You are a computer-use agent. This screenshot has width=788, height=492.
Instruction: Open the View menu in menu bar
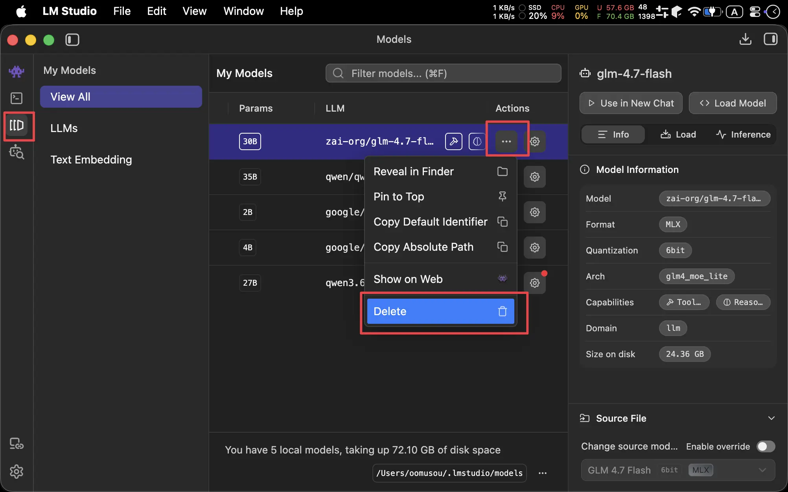(x=195, y=11)
